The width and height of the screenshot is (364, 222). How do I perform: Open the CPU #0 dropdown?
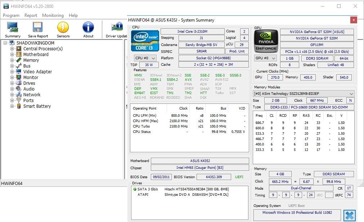[145, 58]
